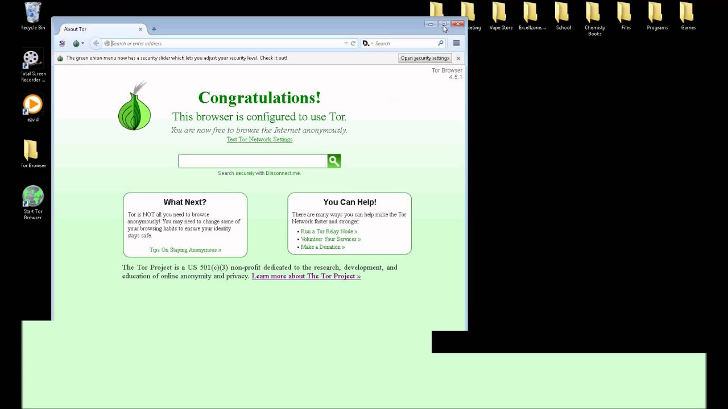The image size is (728, 409).
Task: Open the Disconnect search engine dropdown
Action: pos(367,43)
